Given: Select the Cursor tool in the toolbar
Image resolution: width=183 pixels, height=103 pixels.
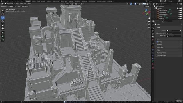Looking at the screenshot, I should pyautogui.click(x=3, y=14).
